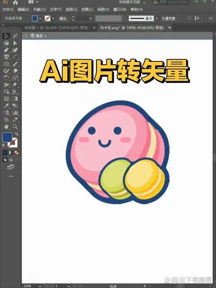The height and width of the screenshot is (288, 216).
Task: Expand the fill color dropdown in control bar
Action: click(x=40, y=19)
